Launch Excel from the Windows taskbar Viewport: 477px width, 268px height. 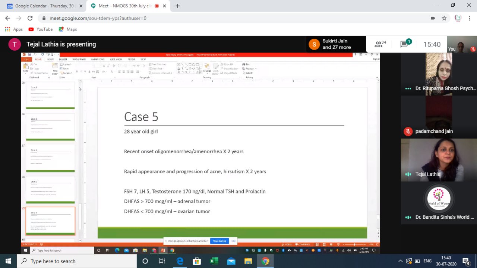(x=214, y=261)
